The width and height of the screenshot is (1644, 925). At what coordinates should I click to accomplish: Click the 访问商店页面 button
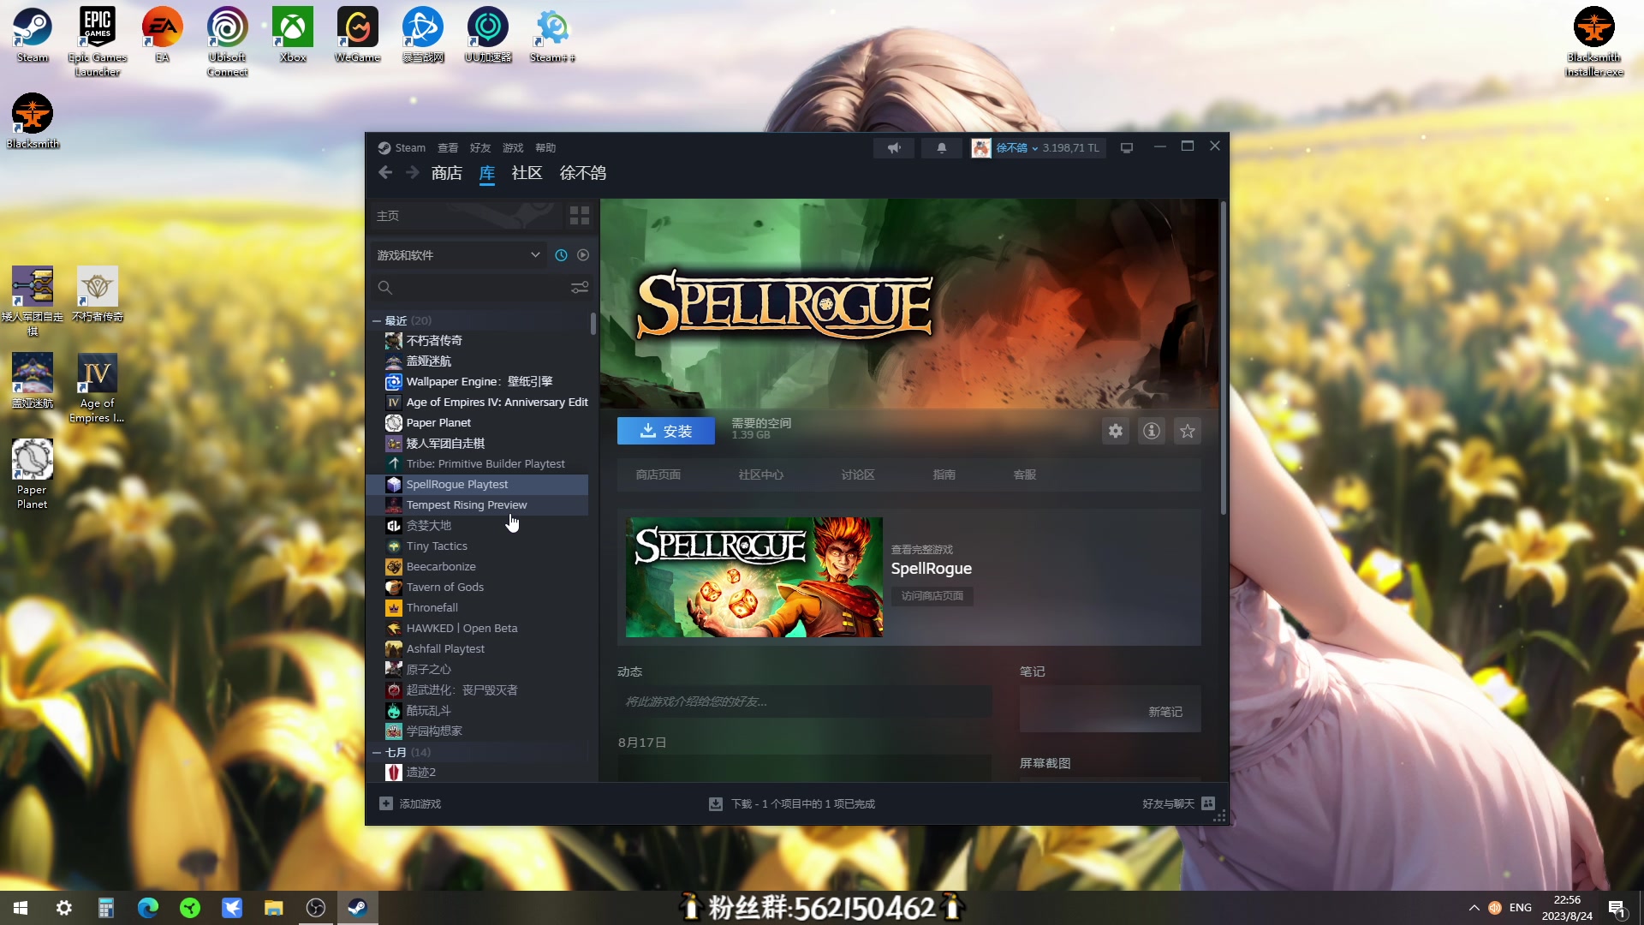932,596
